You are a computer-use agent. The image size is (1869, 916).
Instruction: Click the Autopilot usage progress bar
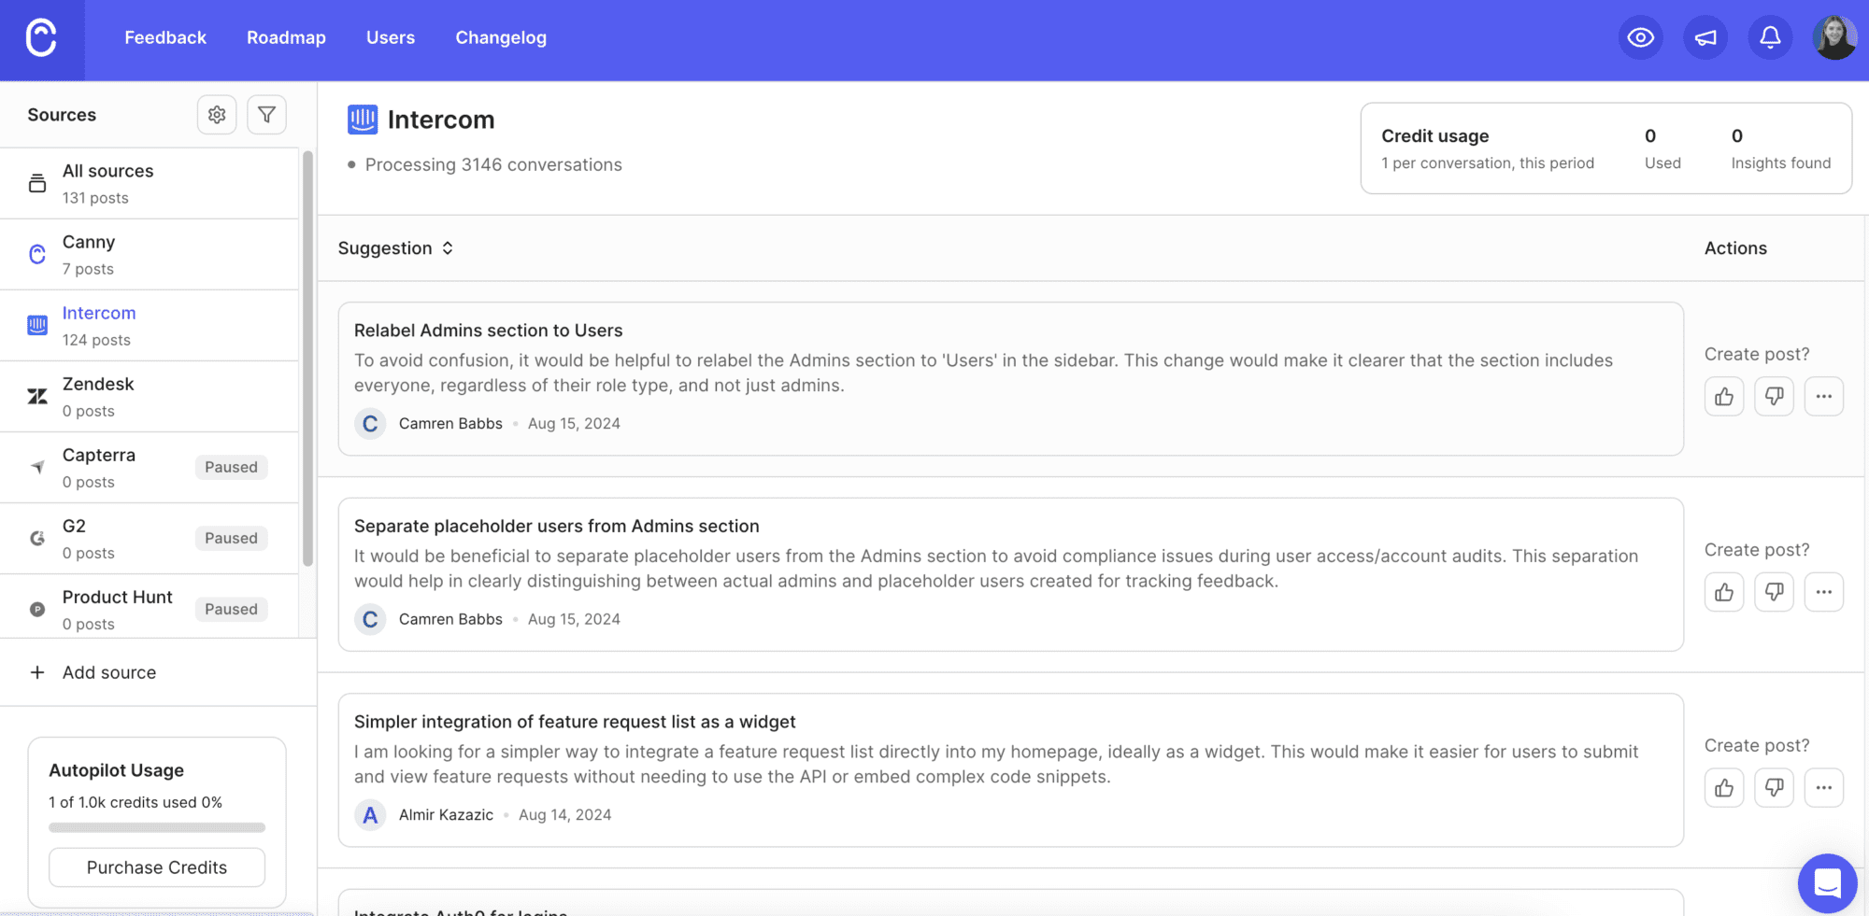(x=157, y=827)
